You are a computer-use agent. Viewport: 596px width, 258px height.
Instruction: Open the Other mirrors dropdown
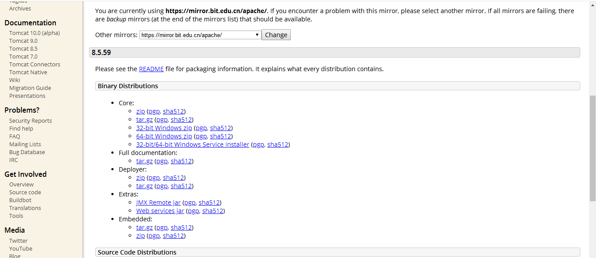pyautogui.click(x=200, y=35)
